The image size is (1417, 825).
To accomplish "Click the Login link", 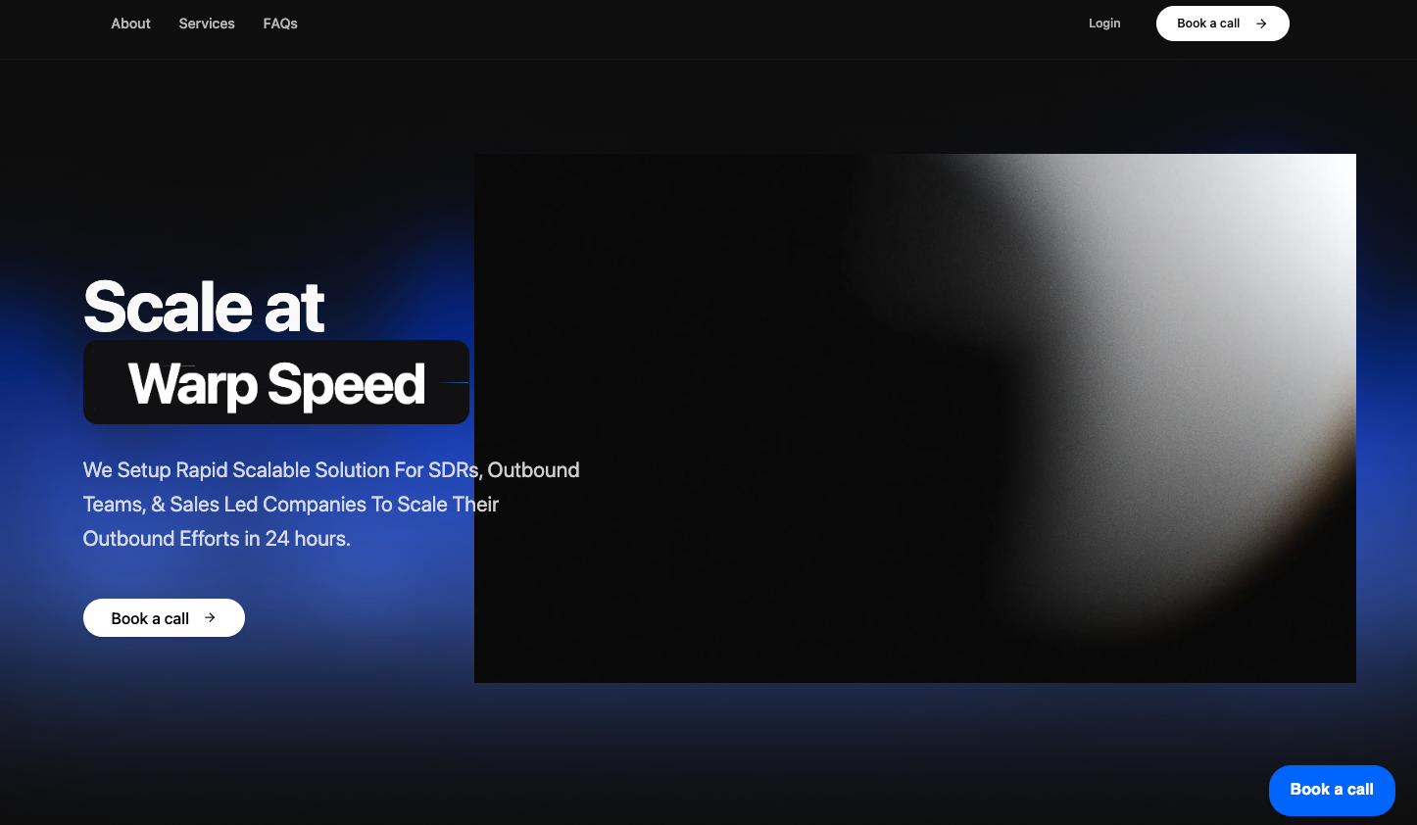I will click(1104, 24).
